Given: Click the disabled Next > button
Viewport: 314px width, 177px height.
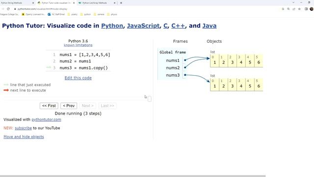Looking at the screenshot, I should (x=88, y=106).
